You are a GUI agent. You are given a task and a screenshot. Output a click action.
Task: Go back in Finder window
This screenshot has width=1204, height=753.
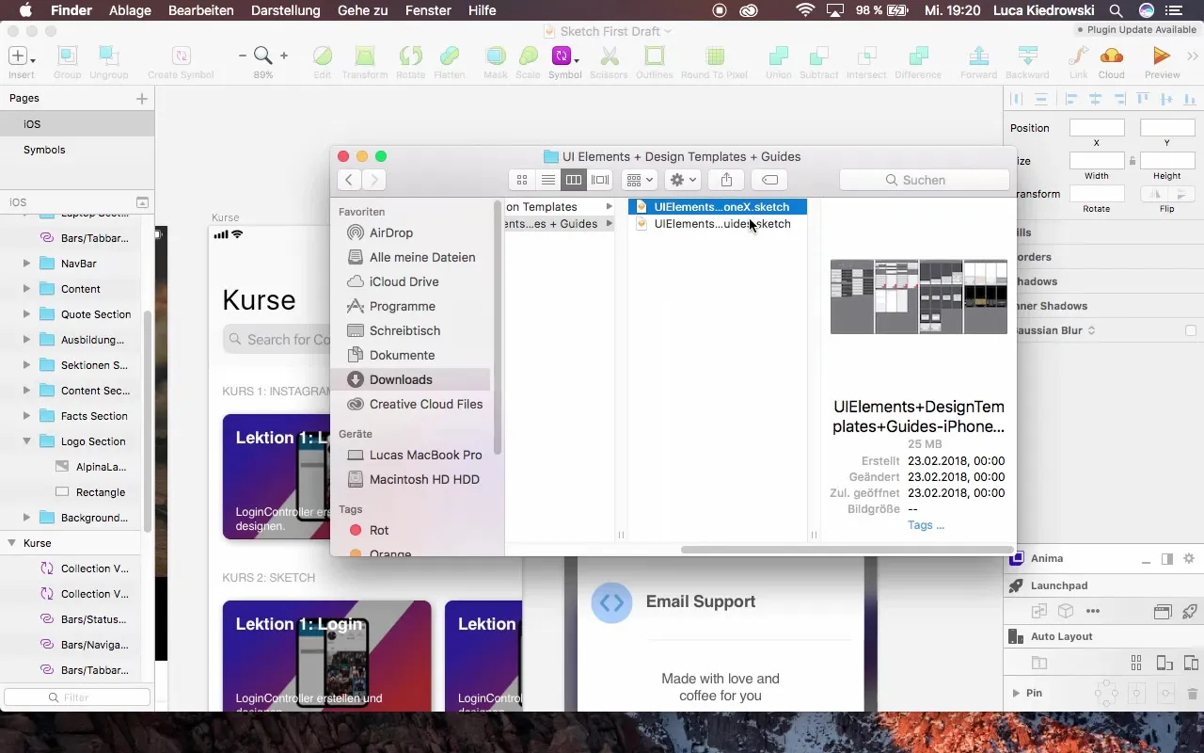coord(350,180)
